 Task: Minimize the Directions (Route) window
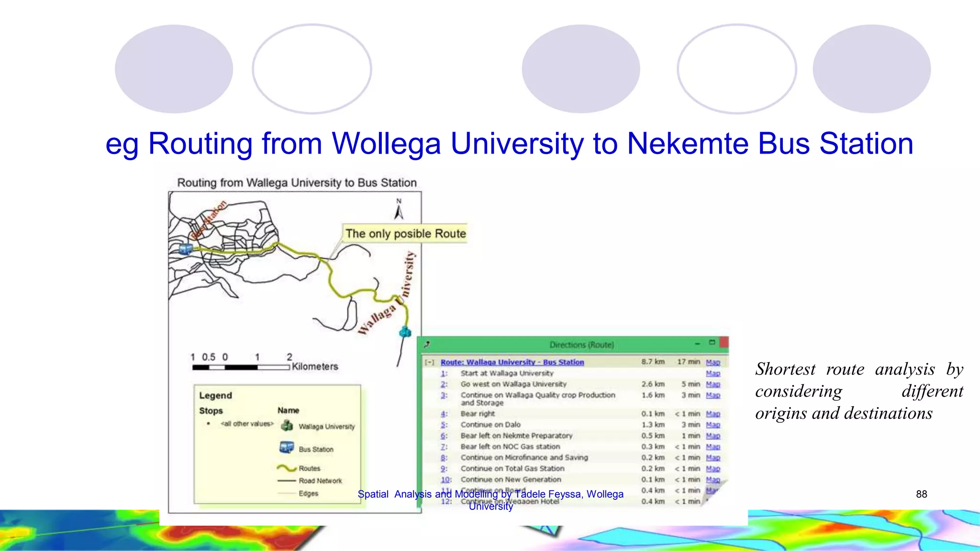pyautogui.click(x=698, y=344)
